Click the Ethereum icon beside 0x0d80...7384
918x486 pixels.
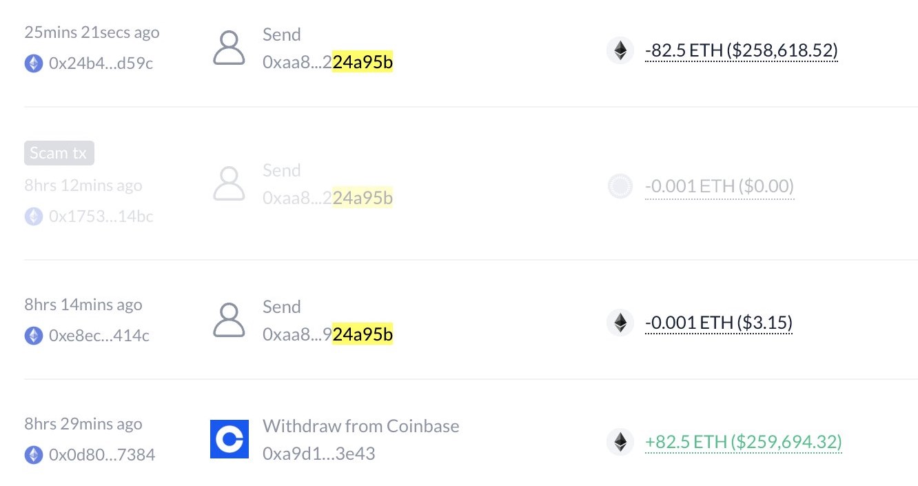[x=34, y=455]
